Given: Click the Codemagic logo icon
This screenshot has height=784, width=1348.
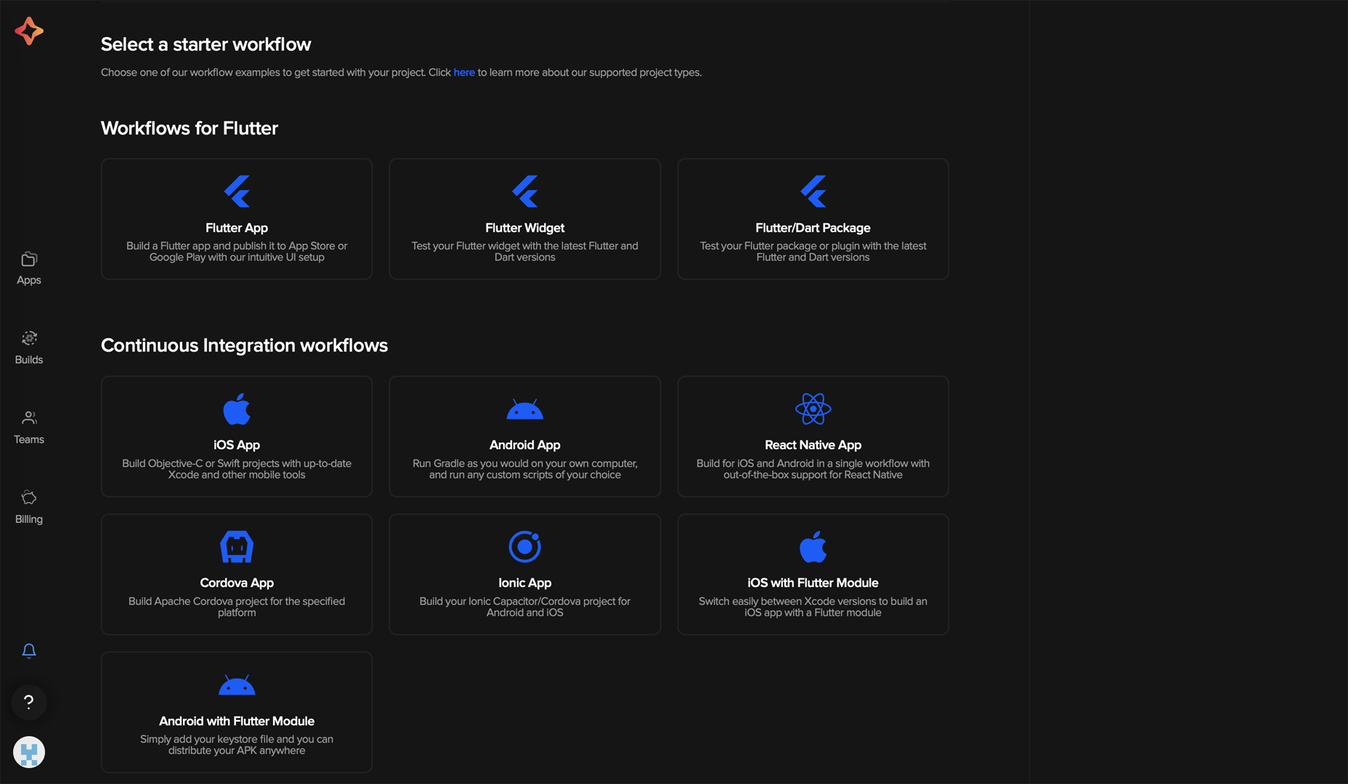Looking at the screenshot, I should (x=29, y=30).
